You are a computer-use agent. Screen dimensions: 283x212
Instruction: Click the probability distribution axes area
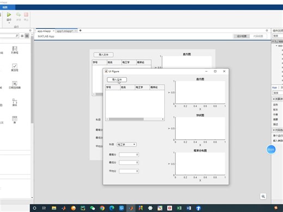coord(200,164)
